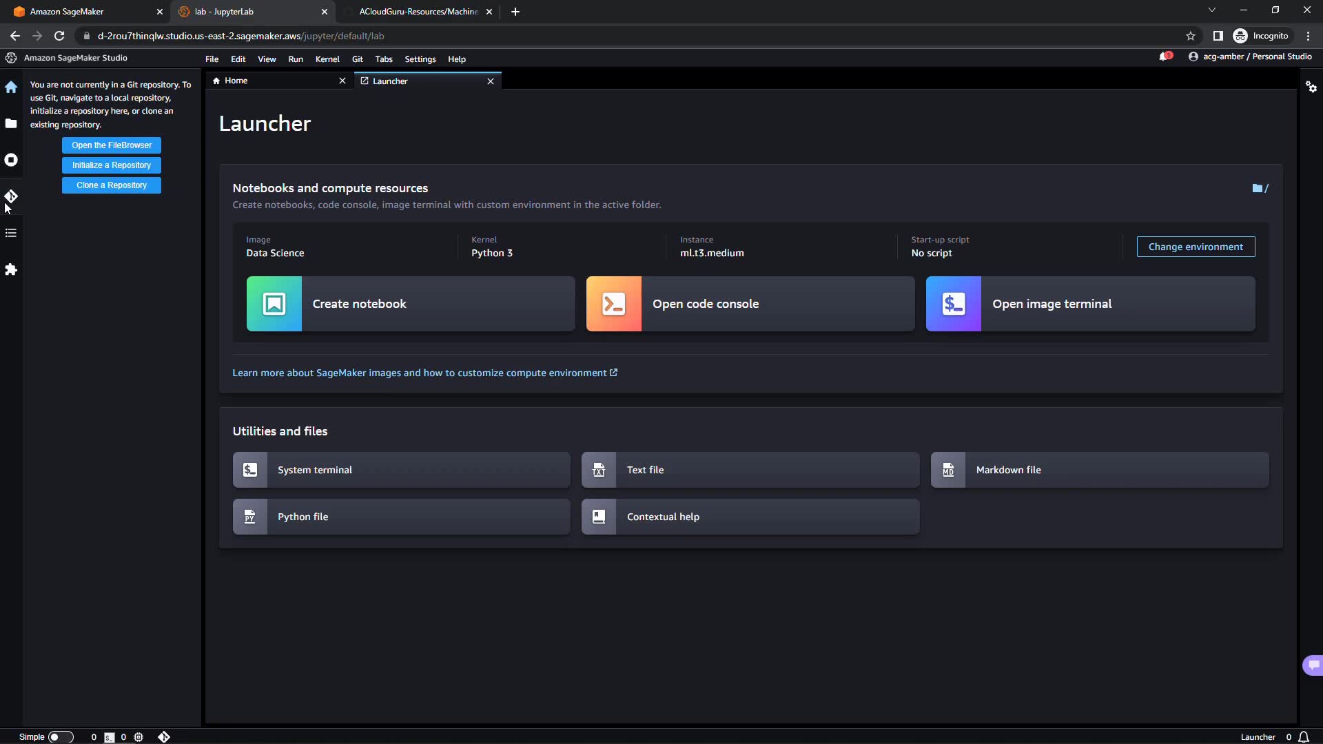
Task: Close the Launcher tab
Action: (491, 81)
